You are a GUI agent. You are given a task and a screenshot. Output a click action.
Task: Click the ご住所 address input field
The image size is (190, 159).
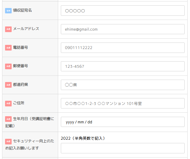(x=123, y=103)
